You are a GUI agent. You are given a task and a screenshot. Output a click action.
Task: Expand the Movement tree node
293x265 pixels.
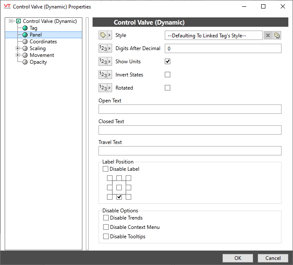coord(17,55)
